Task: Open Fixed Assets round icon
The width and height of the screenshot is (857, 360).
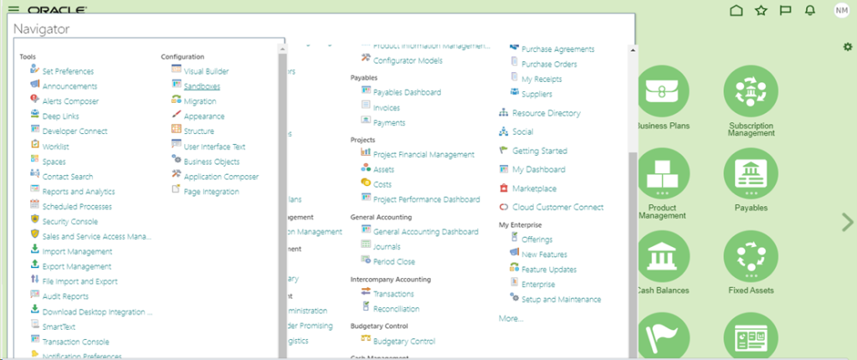Action: click(751, 258)
